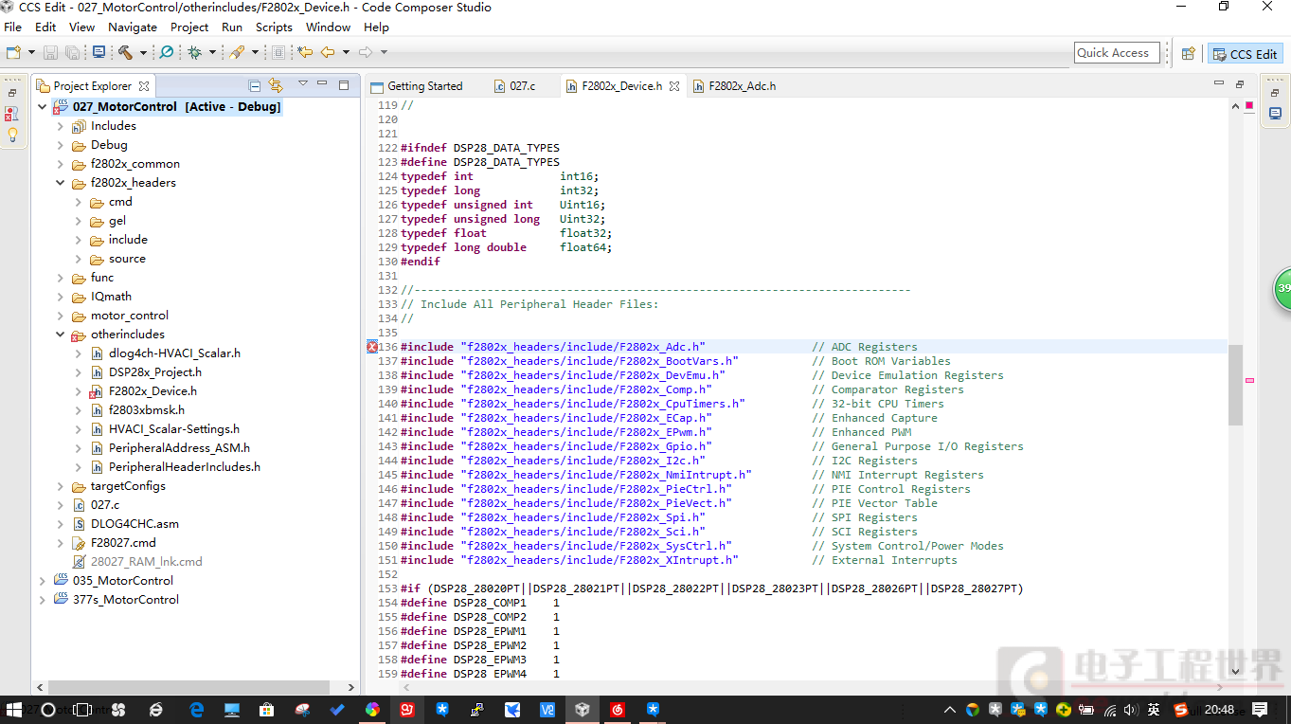Screen dimensions: 1291x724
Task: Open the Project Explorer view menu triangle
Action: tap(303, 84)
